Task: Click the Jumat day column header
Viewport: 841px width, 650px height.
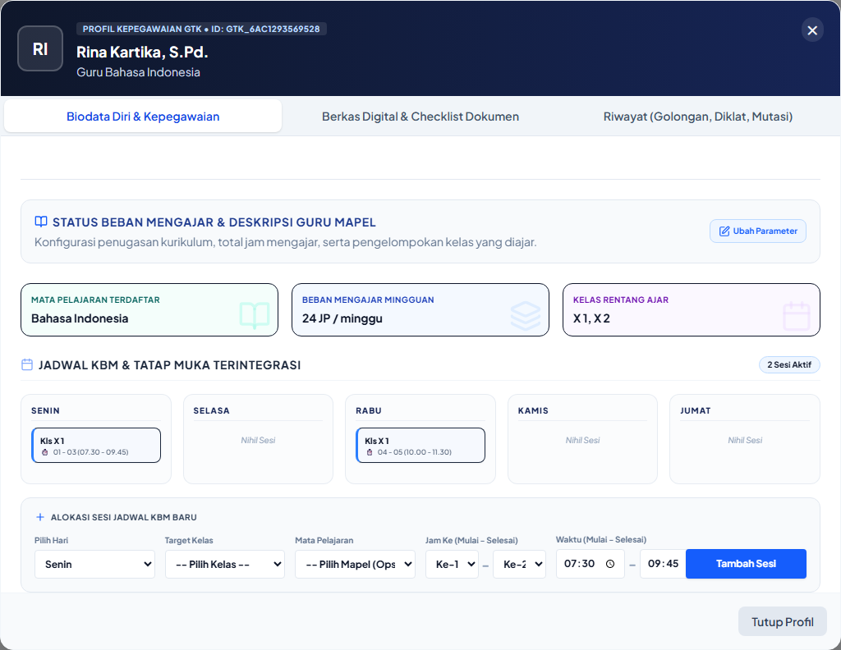Action: (695, 410)
